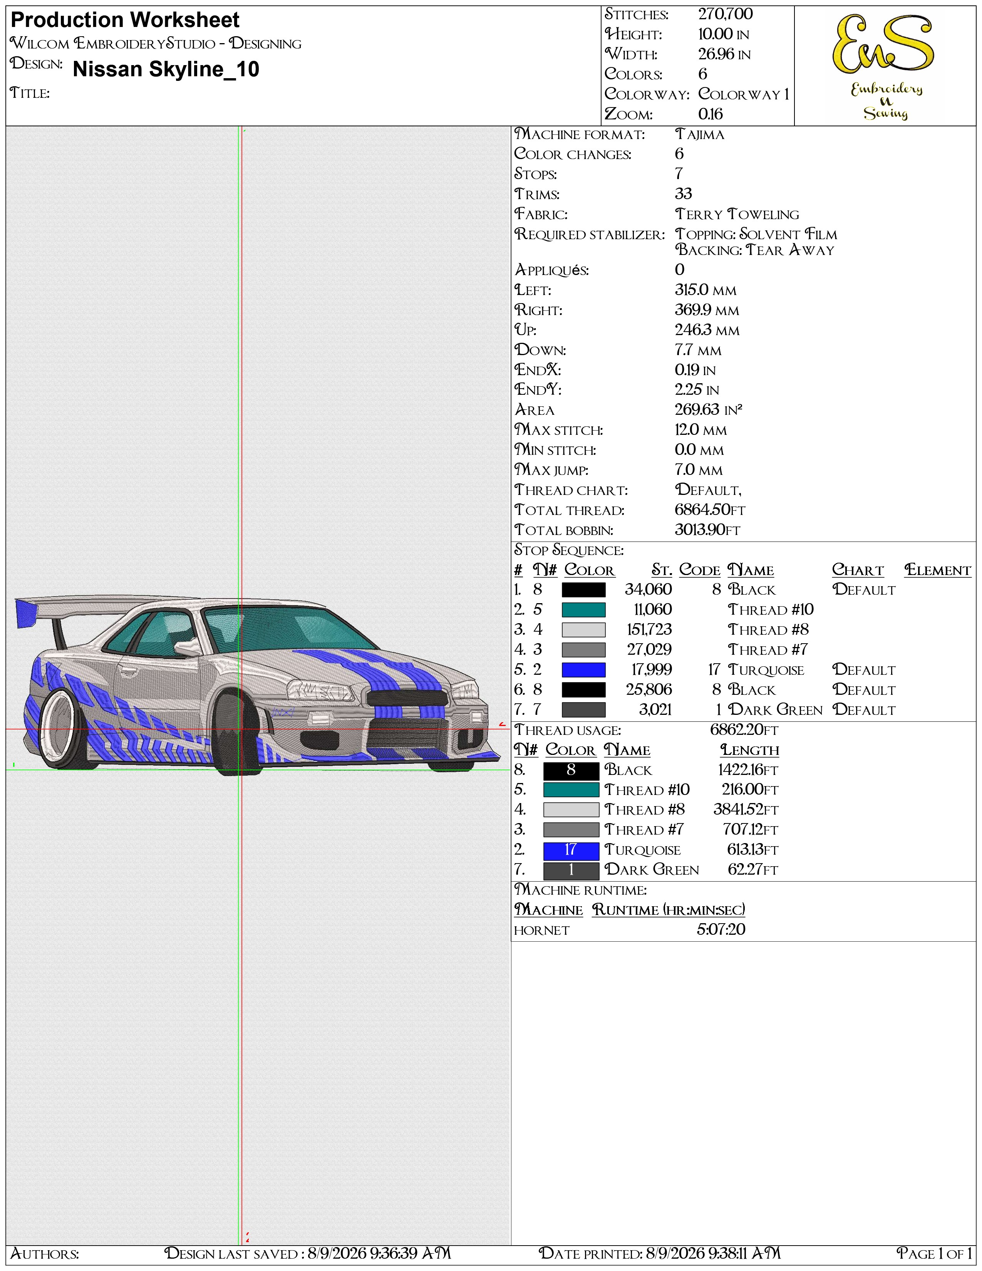Viewport: 982px width, 1271px height.
Task: Select the Fabric value "Terry Toweling"
Action: coord(737,215)
